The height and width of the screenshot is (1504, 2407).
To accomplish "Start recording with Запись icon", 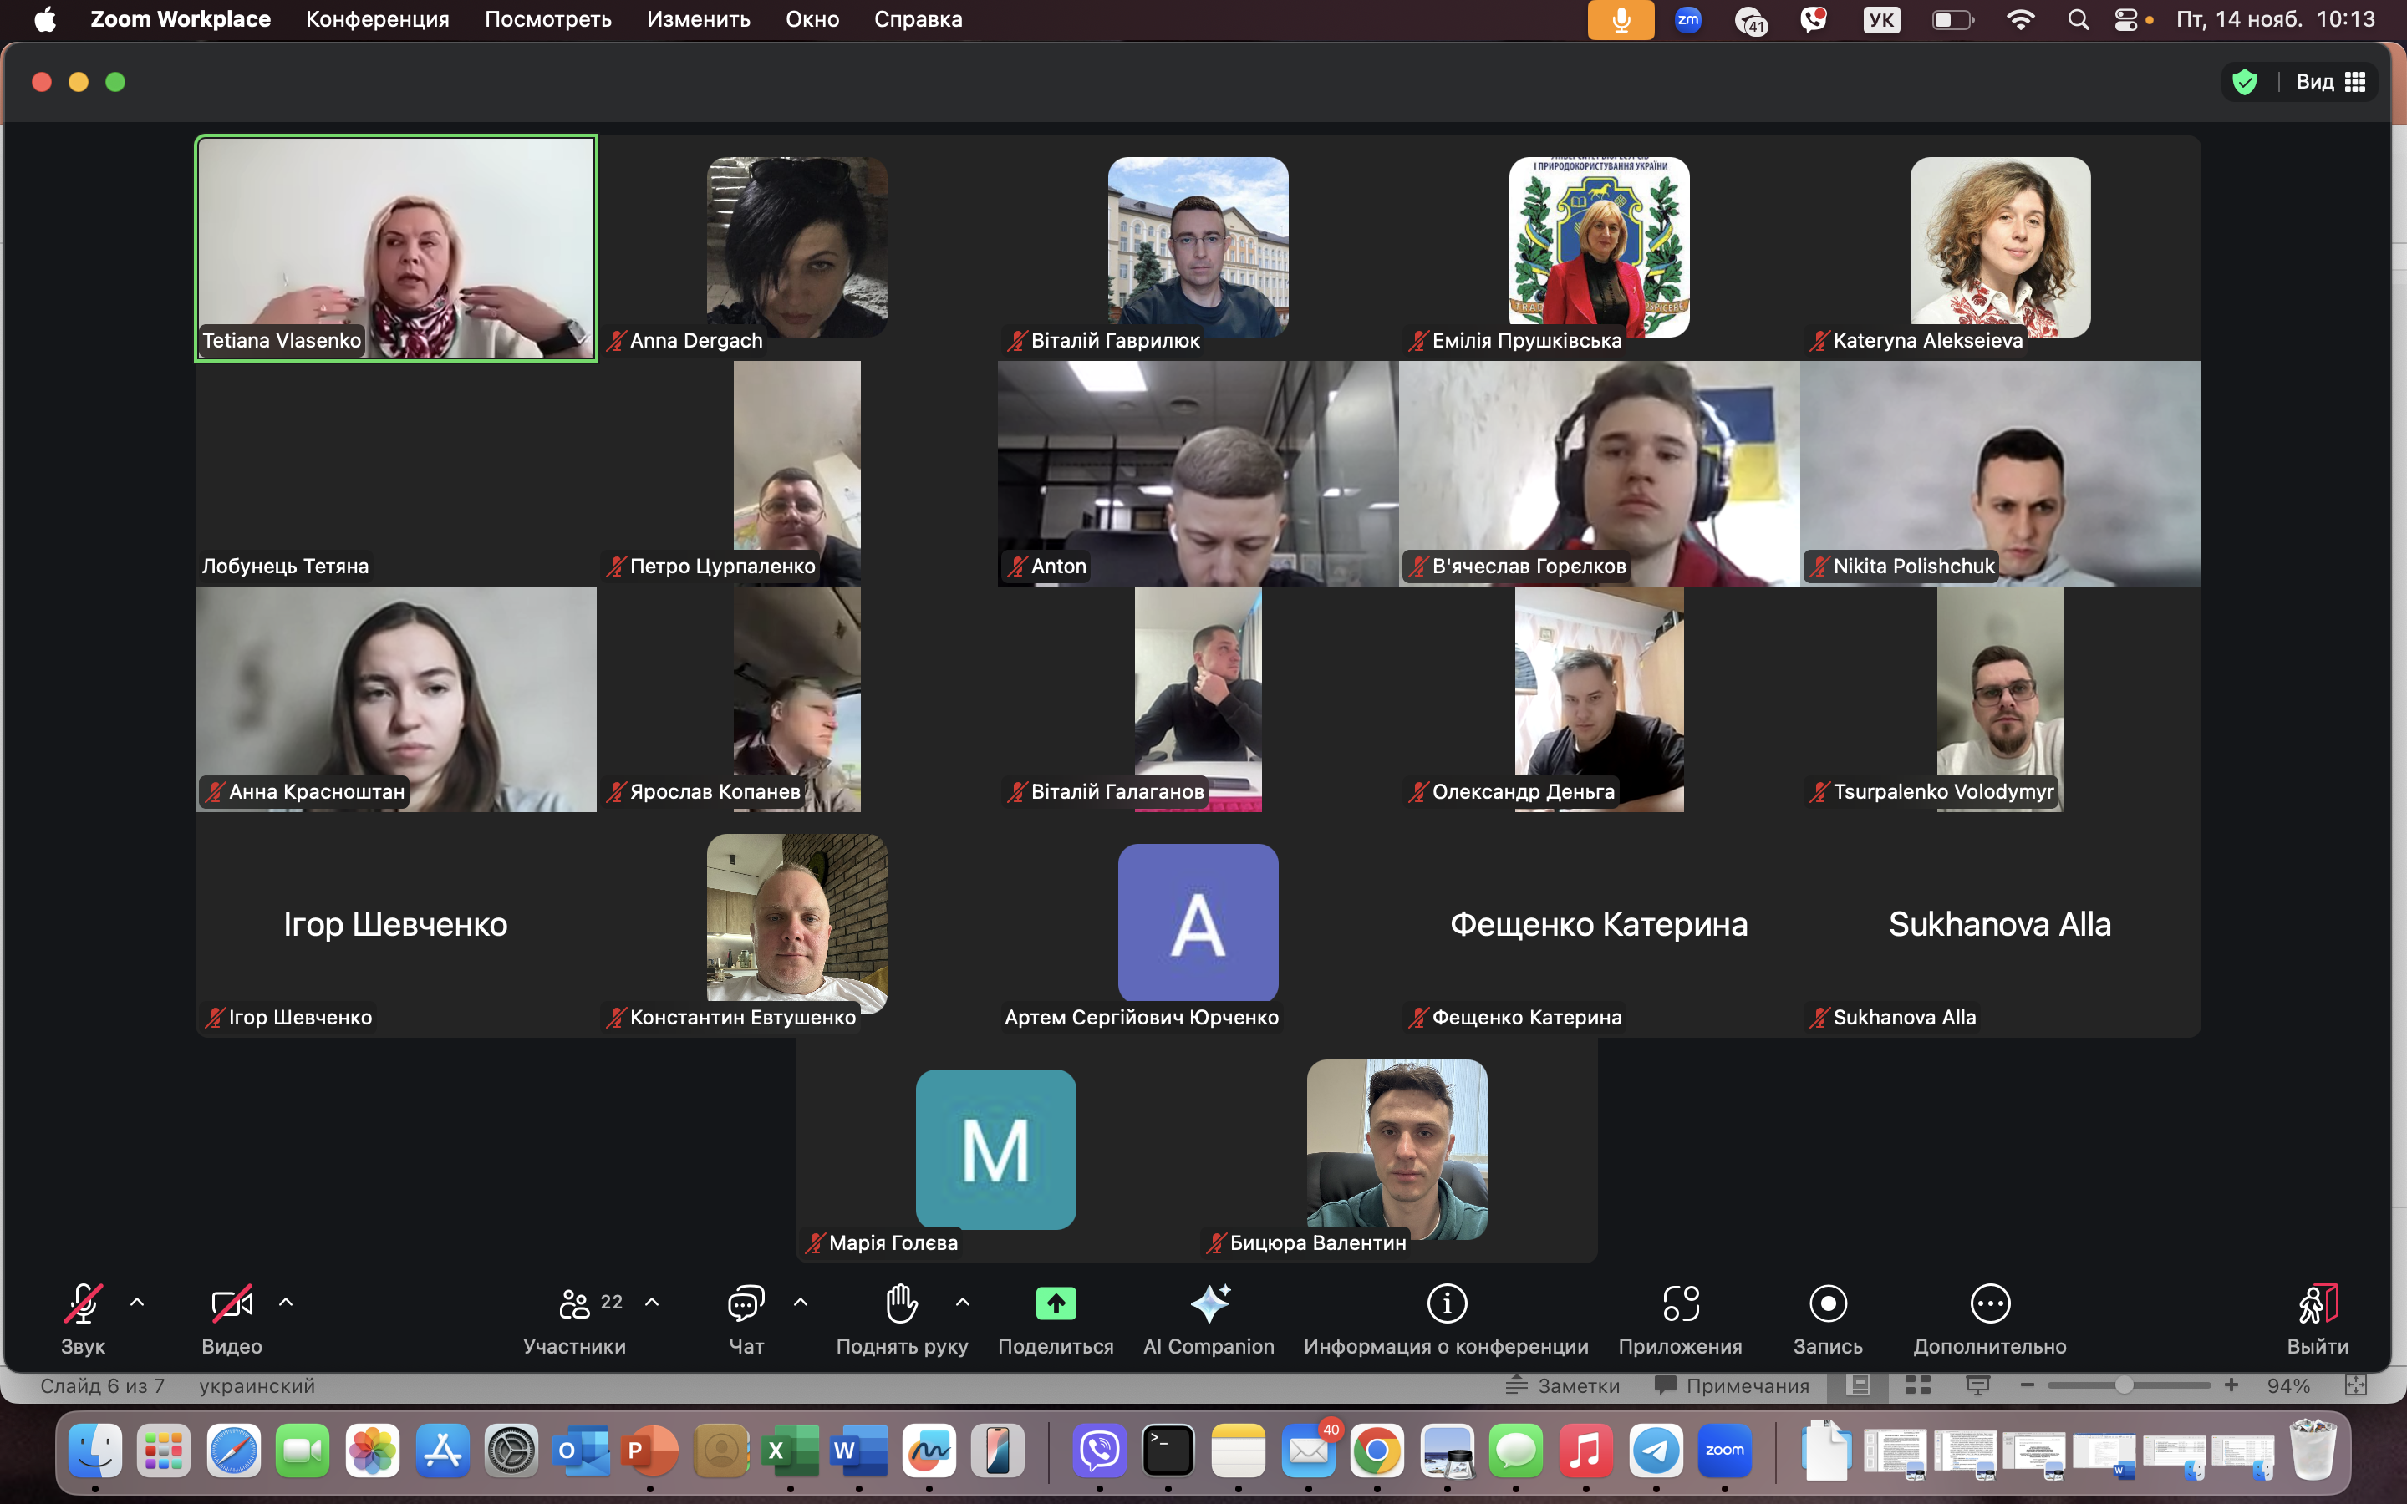I will [1827, 1303].
